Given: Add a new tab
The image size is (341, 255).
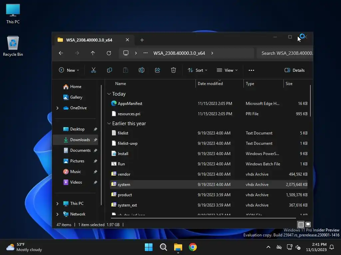Looking at the screenshot, I should point(142,40).
